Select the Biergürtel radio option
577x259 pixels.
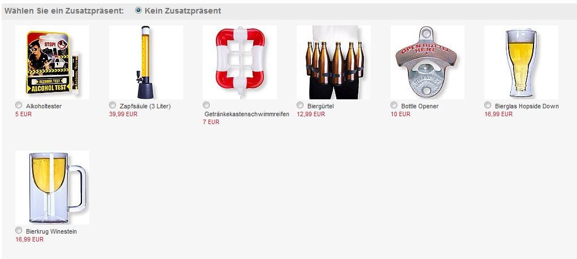[300, 105]
